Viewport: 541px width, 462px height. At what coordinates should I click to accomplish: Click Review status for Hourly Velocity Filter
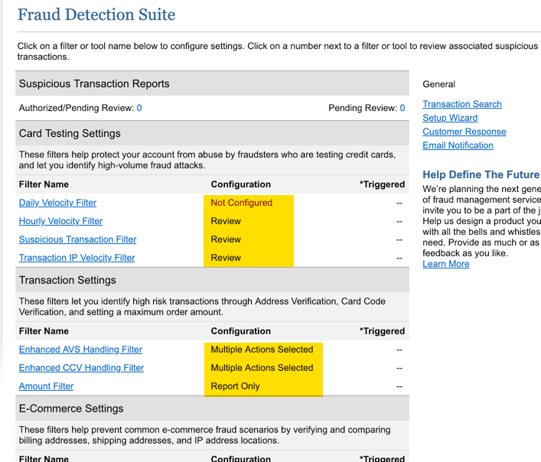pos(226,221)
